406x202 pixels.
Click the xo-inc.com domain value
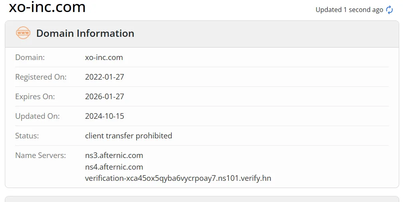pyautogui.click(x=104, y=57)
